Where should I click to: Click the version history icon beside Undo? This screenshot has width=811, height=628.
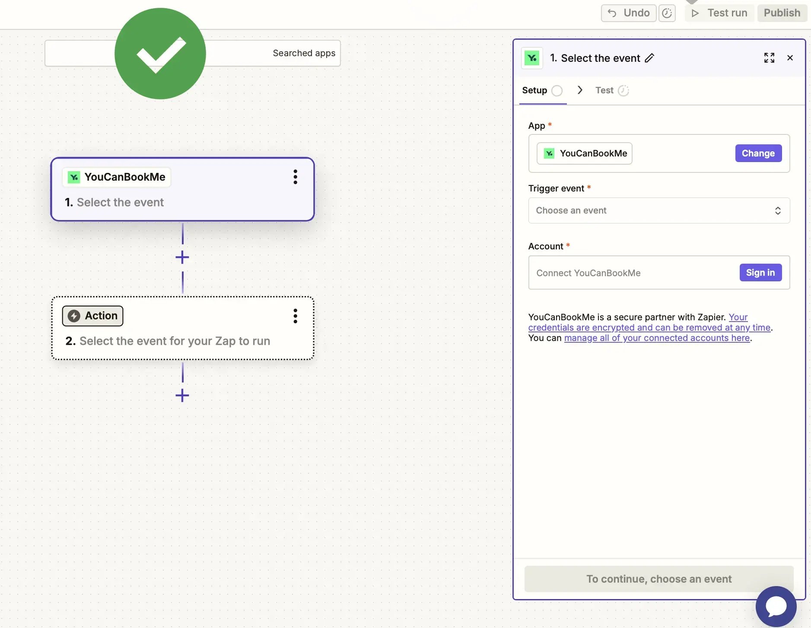click(667, 13)
